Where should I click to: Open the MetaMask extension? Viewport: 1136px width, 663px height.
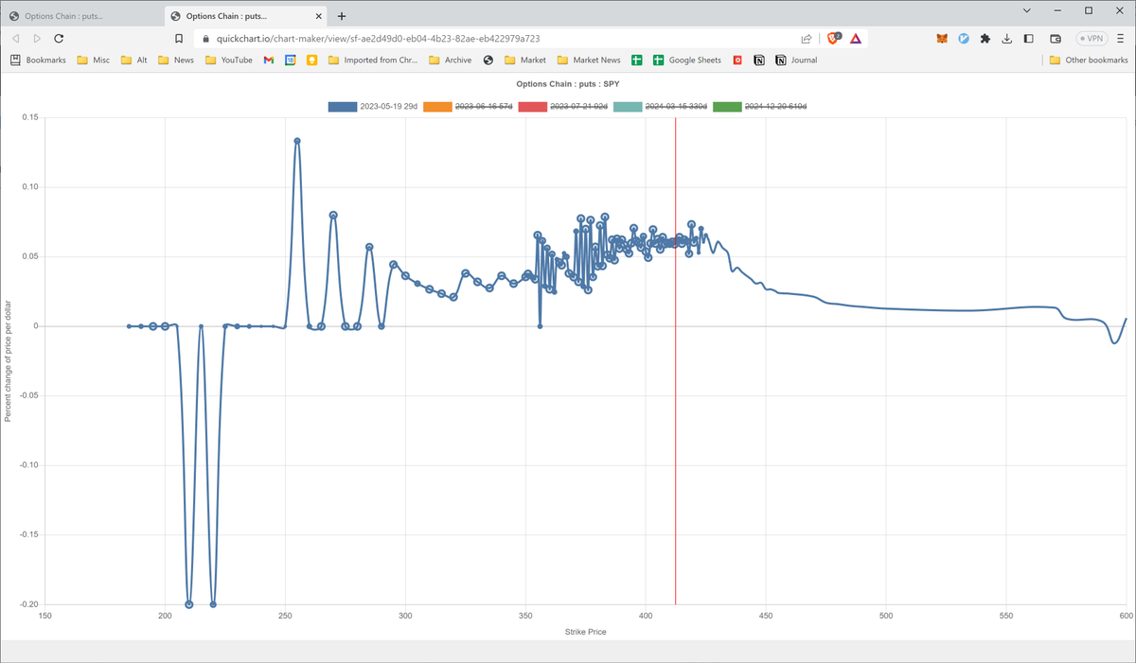click(x=941, y=39)
